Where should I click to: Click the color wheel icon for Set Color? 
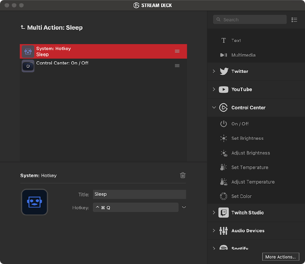point(223,196)
